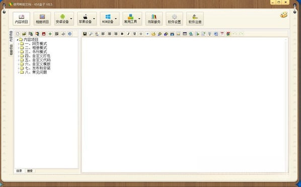Open 软件注册 software registration
The image size is (301, 187).
tap(195, 19)
